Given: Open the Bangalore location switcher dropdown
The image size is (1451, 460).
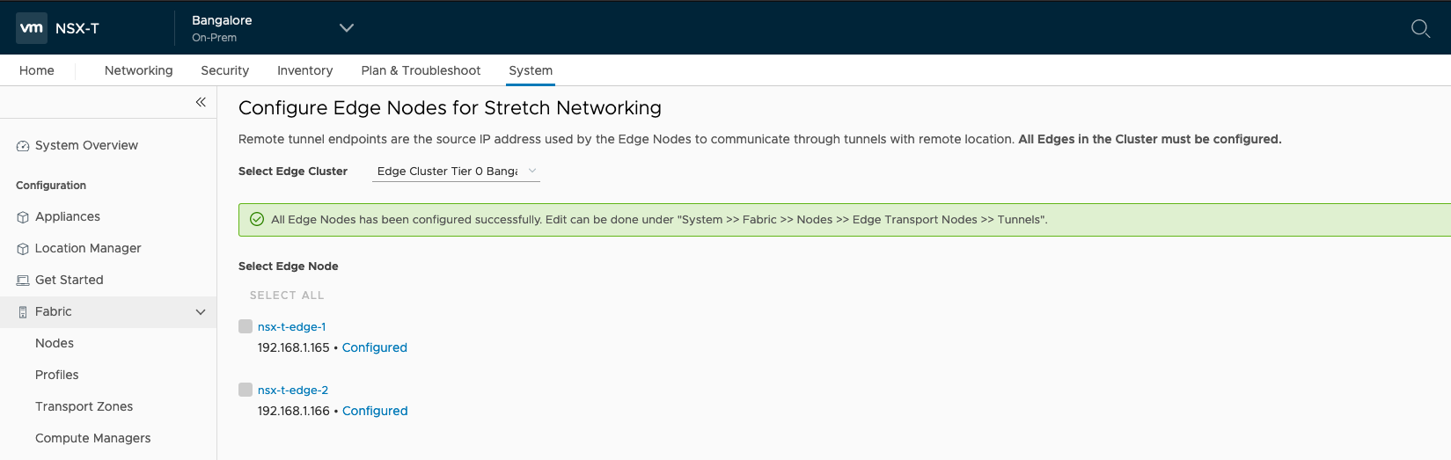Looking at the screenshot, I should (347, 28).
